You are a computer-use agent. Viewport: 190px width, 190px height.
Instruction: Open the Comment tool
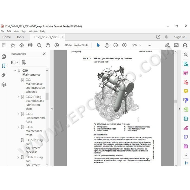(x=186, y=91)
